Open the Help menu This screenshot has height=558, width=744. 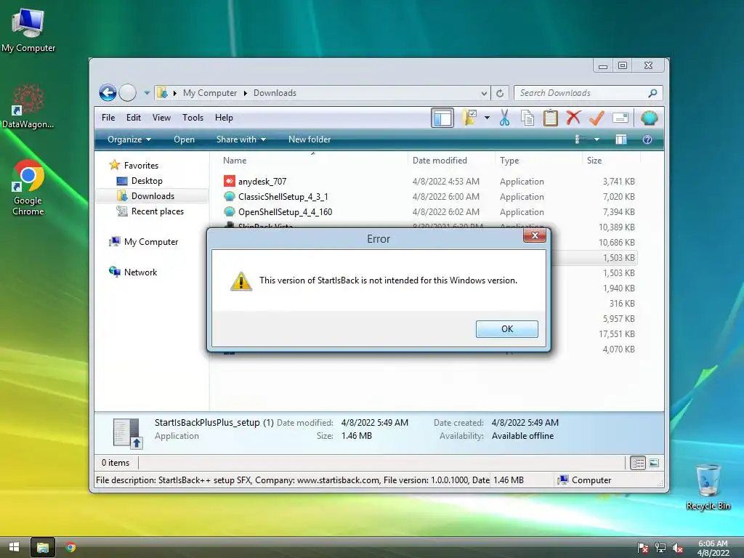[x=224, y=118]
